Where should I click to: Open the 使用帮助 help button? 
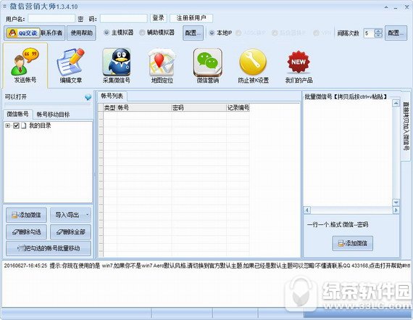(x=81, y=33)
